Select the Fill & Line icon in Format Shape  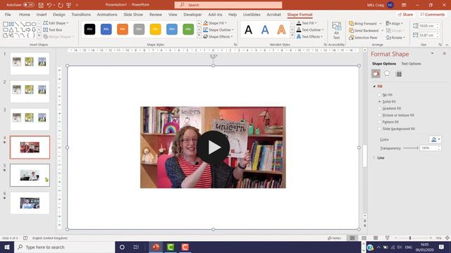[376, 74]
